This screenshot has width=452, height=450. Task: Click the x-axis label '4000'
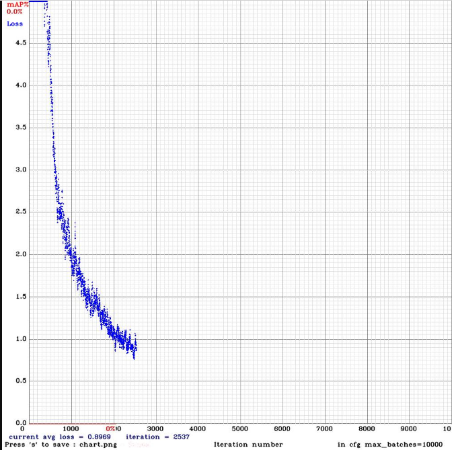[198, 428]
